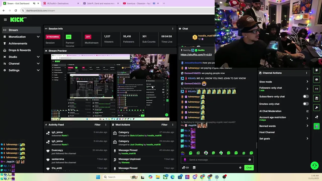
Task: Click the green Chat send button
Action: click(249, 168)
